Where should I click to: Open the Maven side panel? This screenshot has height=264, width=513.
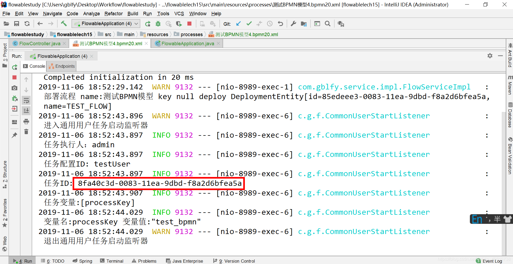pos(510,85)
